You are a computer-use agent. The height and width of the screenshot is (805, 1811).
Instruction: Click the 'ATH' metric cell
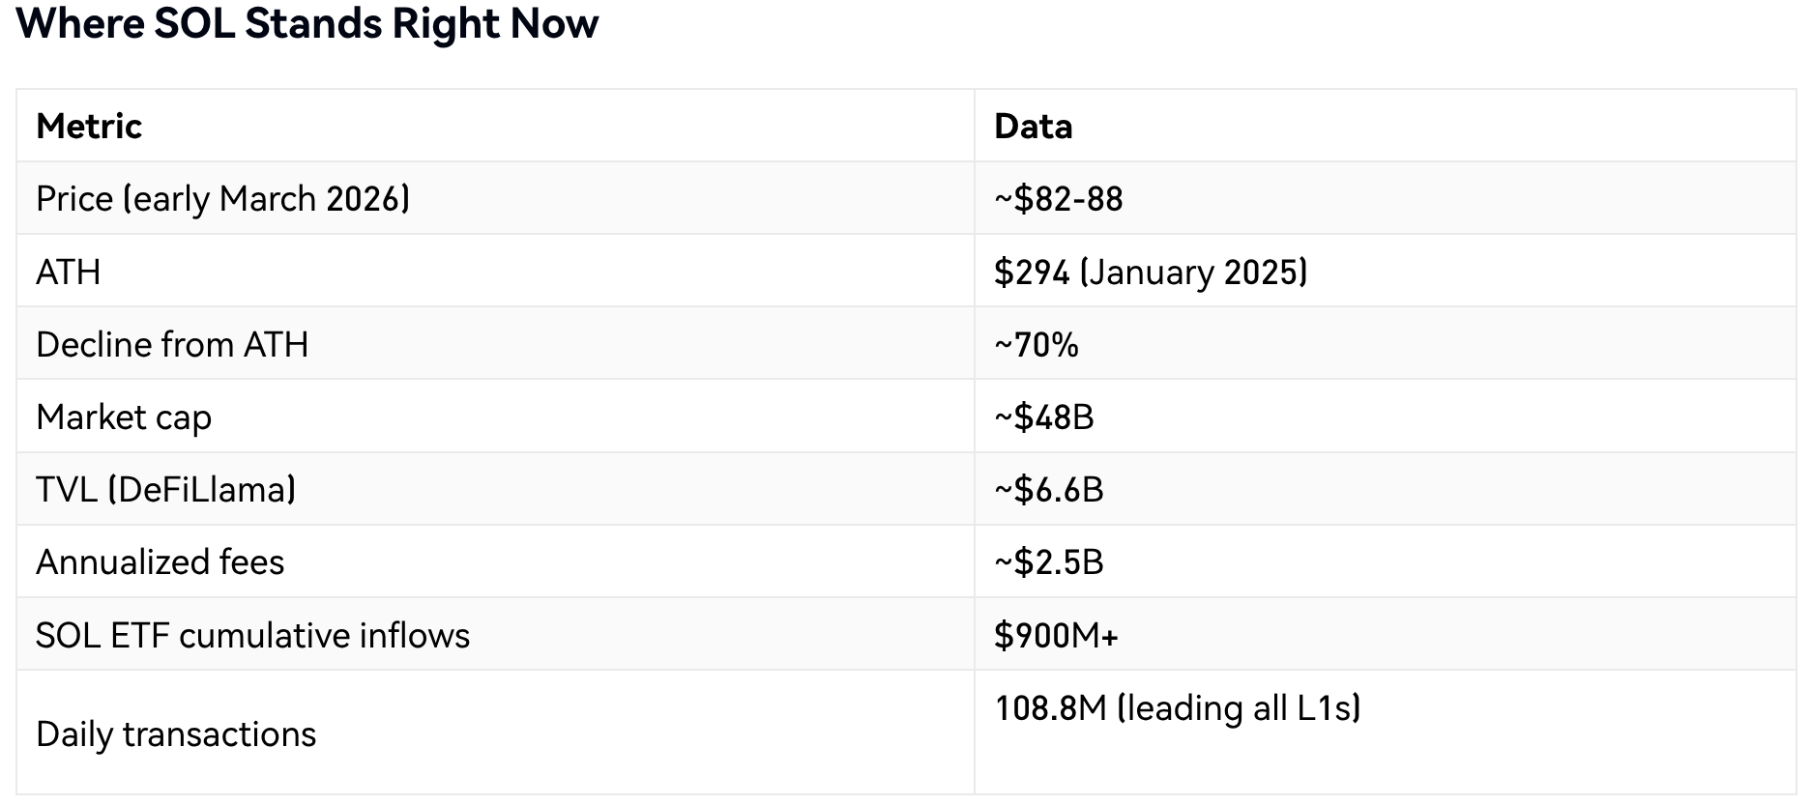coord(68,273)
